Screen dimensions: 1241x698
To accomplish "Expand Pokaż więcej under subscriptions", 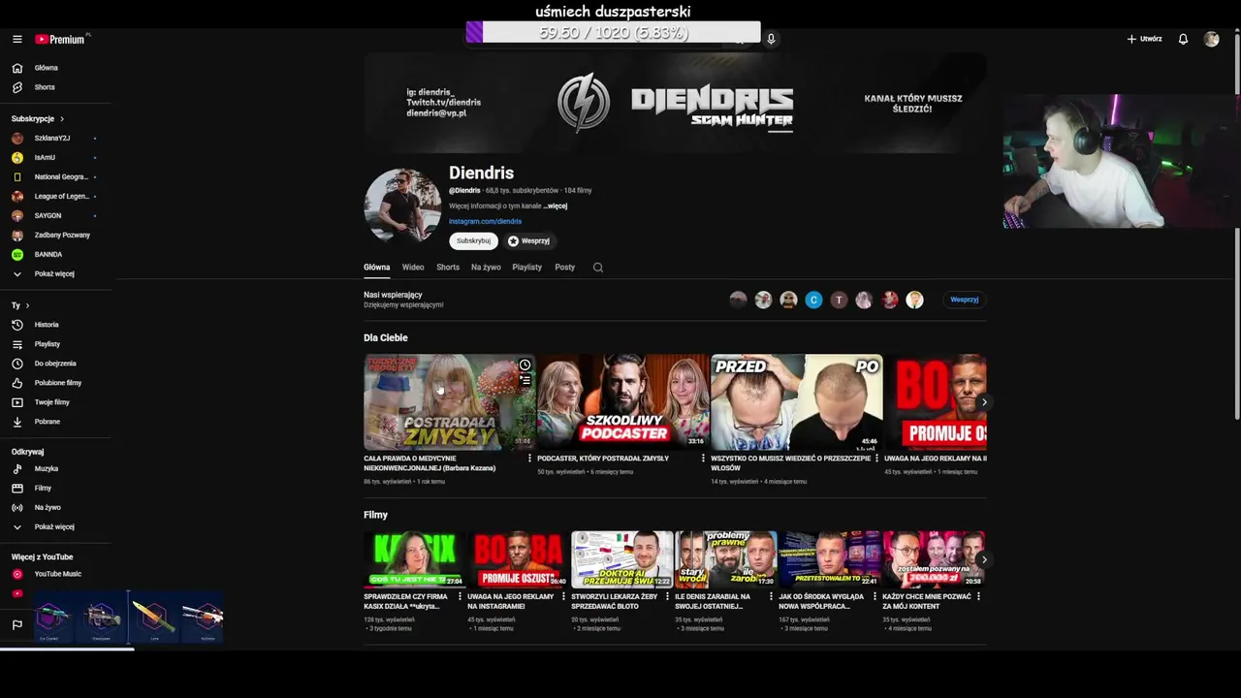I will point(56,273).
